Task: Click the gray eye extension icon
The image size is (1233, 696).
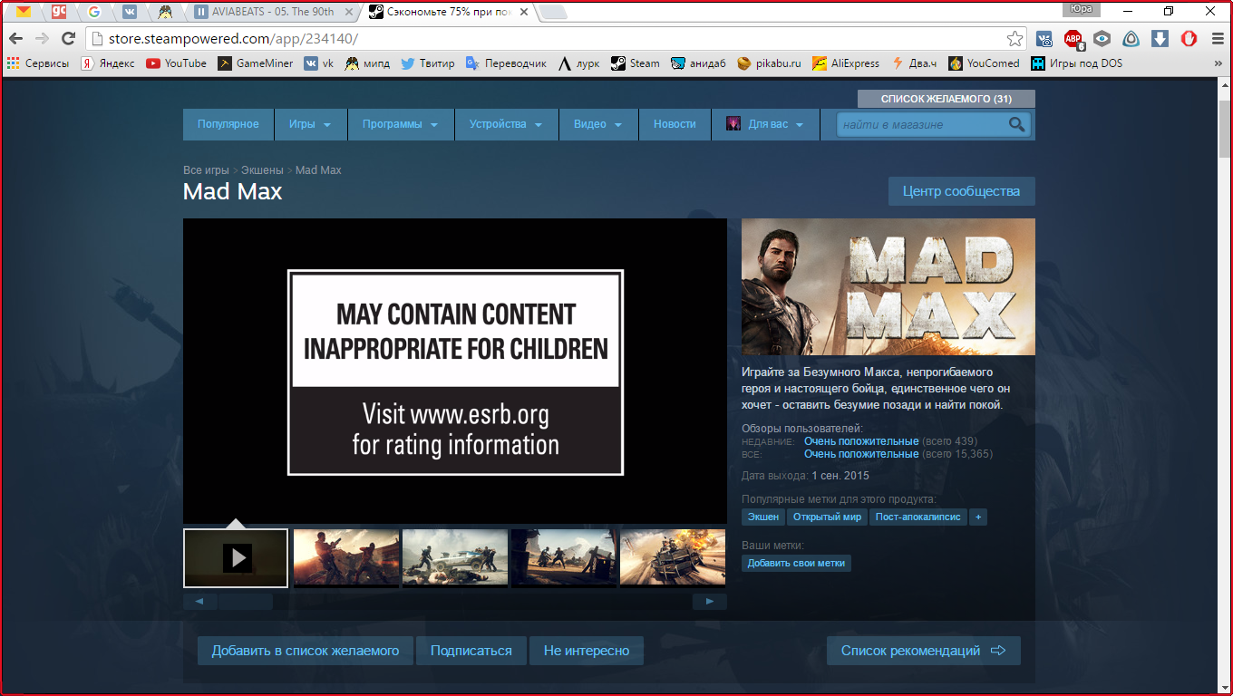Action: click(x=1102, y=38)
